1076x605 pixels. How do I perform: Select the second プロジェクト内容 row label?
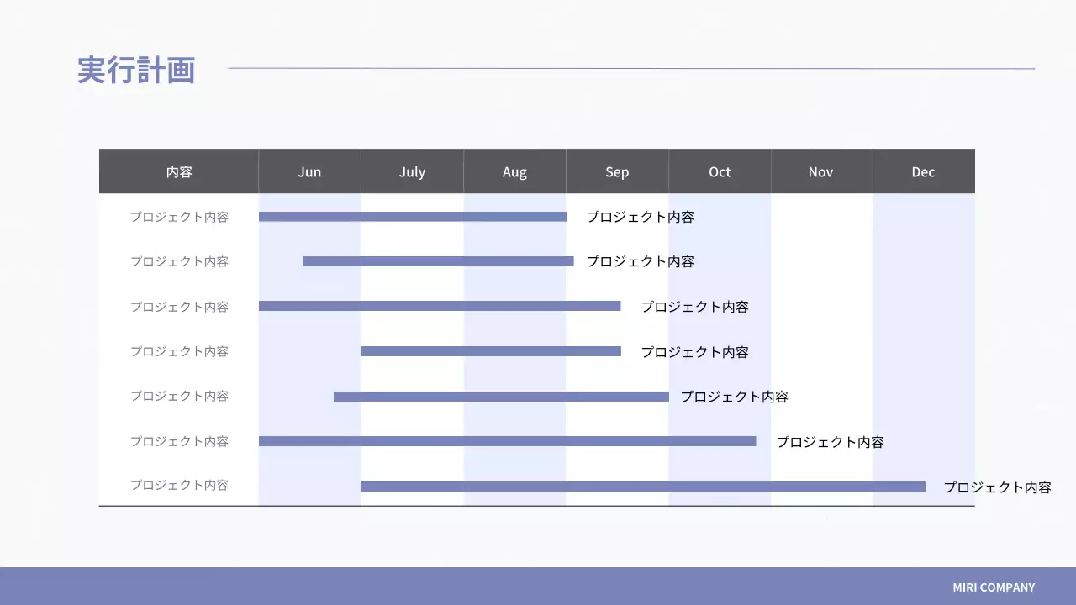(179, 261)
